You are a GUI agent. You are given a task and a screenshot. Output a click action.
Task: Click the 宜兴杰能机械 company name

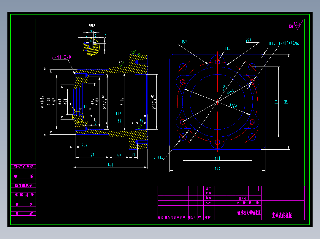(282, 215)
